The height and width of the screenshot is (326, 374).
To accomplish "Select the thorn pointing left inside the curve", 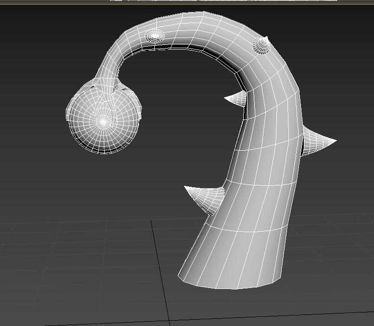I will pos(237,99).
